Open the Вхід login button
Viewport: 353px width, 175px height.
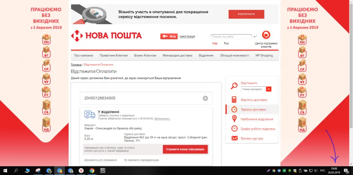click(x=169, y=36)
